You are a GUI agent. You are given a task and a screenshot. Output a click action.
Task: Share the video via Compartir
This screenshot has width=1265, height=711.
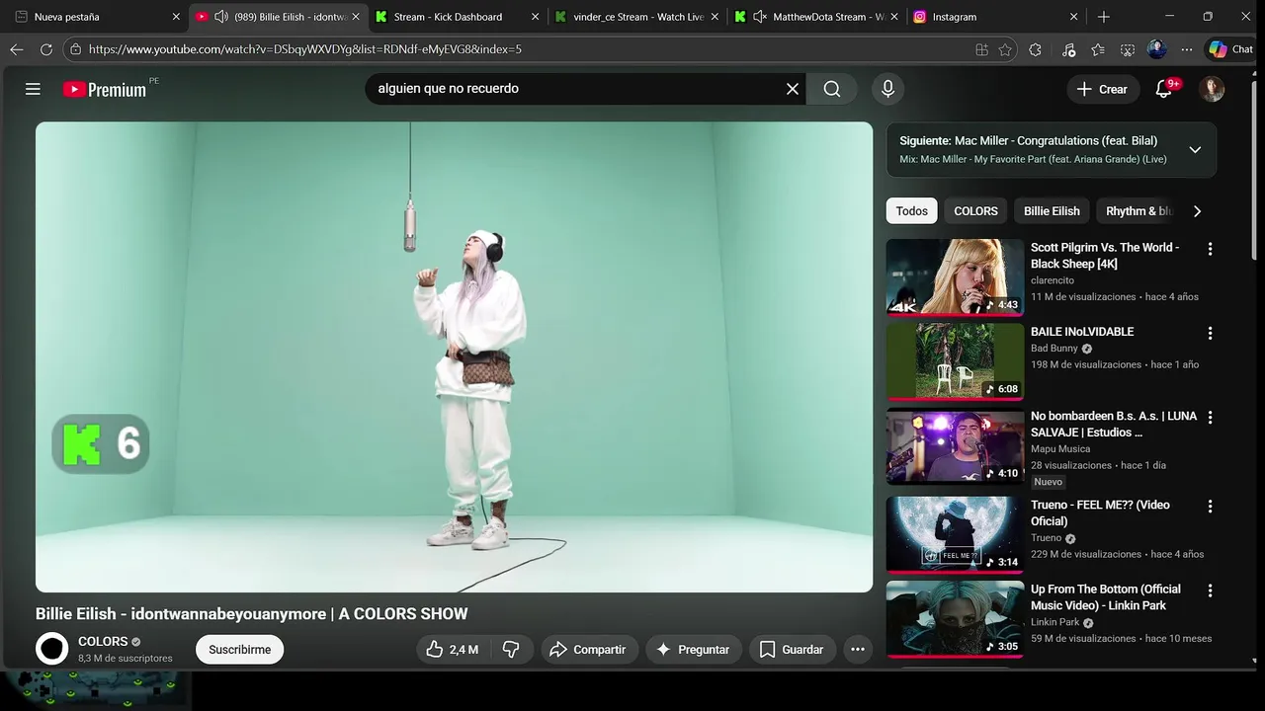588,649
